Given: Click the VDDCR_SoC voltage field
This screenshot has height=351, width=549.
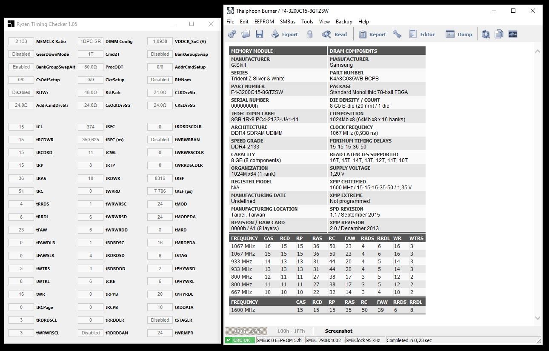Looking at the screenshot, I should click(x=160, y=41).
